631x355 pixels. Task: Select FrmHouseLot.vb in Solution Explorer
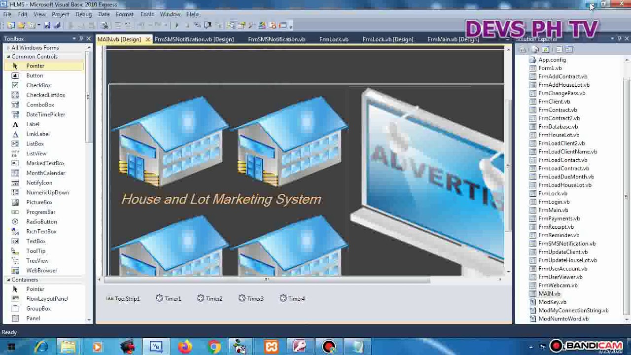tap(559, 135)
